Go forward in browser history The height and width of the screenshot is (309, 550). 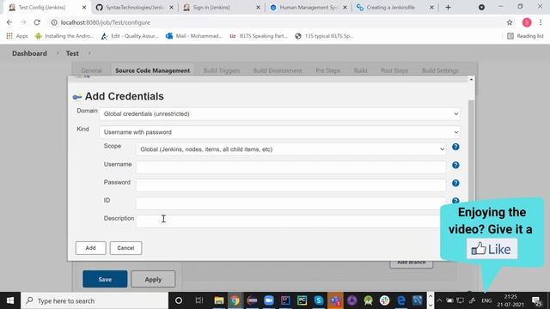tap(23, 22)
